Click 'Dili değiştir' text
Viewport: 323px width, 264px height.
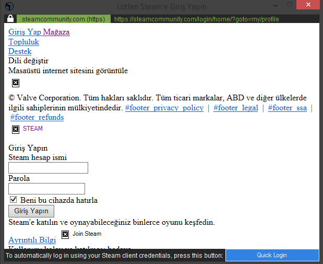point(28,61)
